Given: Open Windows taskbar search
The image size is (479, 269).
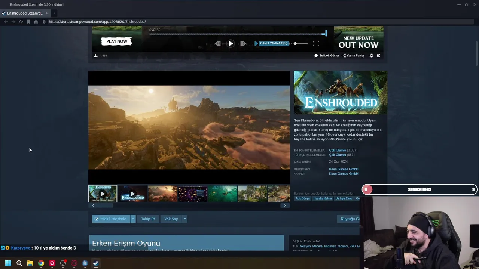Looking at the screenshot, I should [19, 263].
